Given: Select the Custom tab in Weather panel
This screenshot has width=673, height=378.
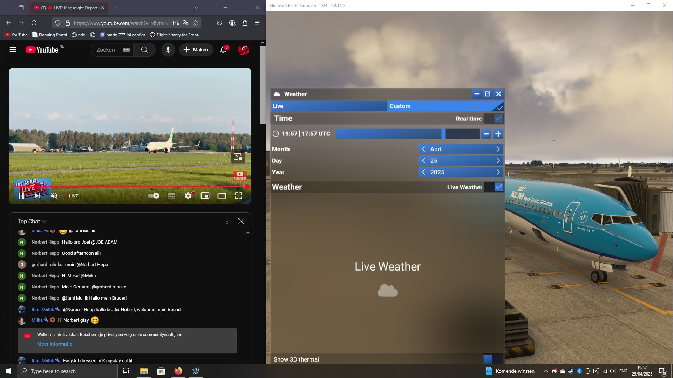Looking at the screenshot, I should tap(446, 106).
